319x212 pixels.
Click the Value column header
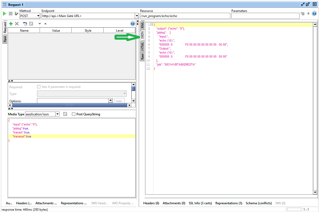point(56,31)
